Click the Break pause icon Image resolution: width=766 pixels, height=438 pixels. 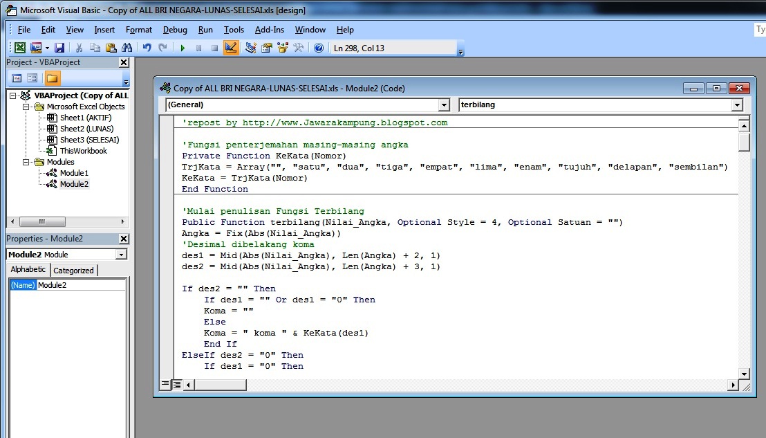[x=198, y=48]
